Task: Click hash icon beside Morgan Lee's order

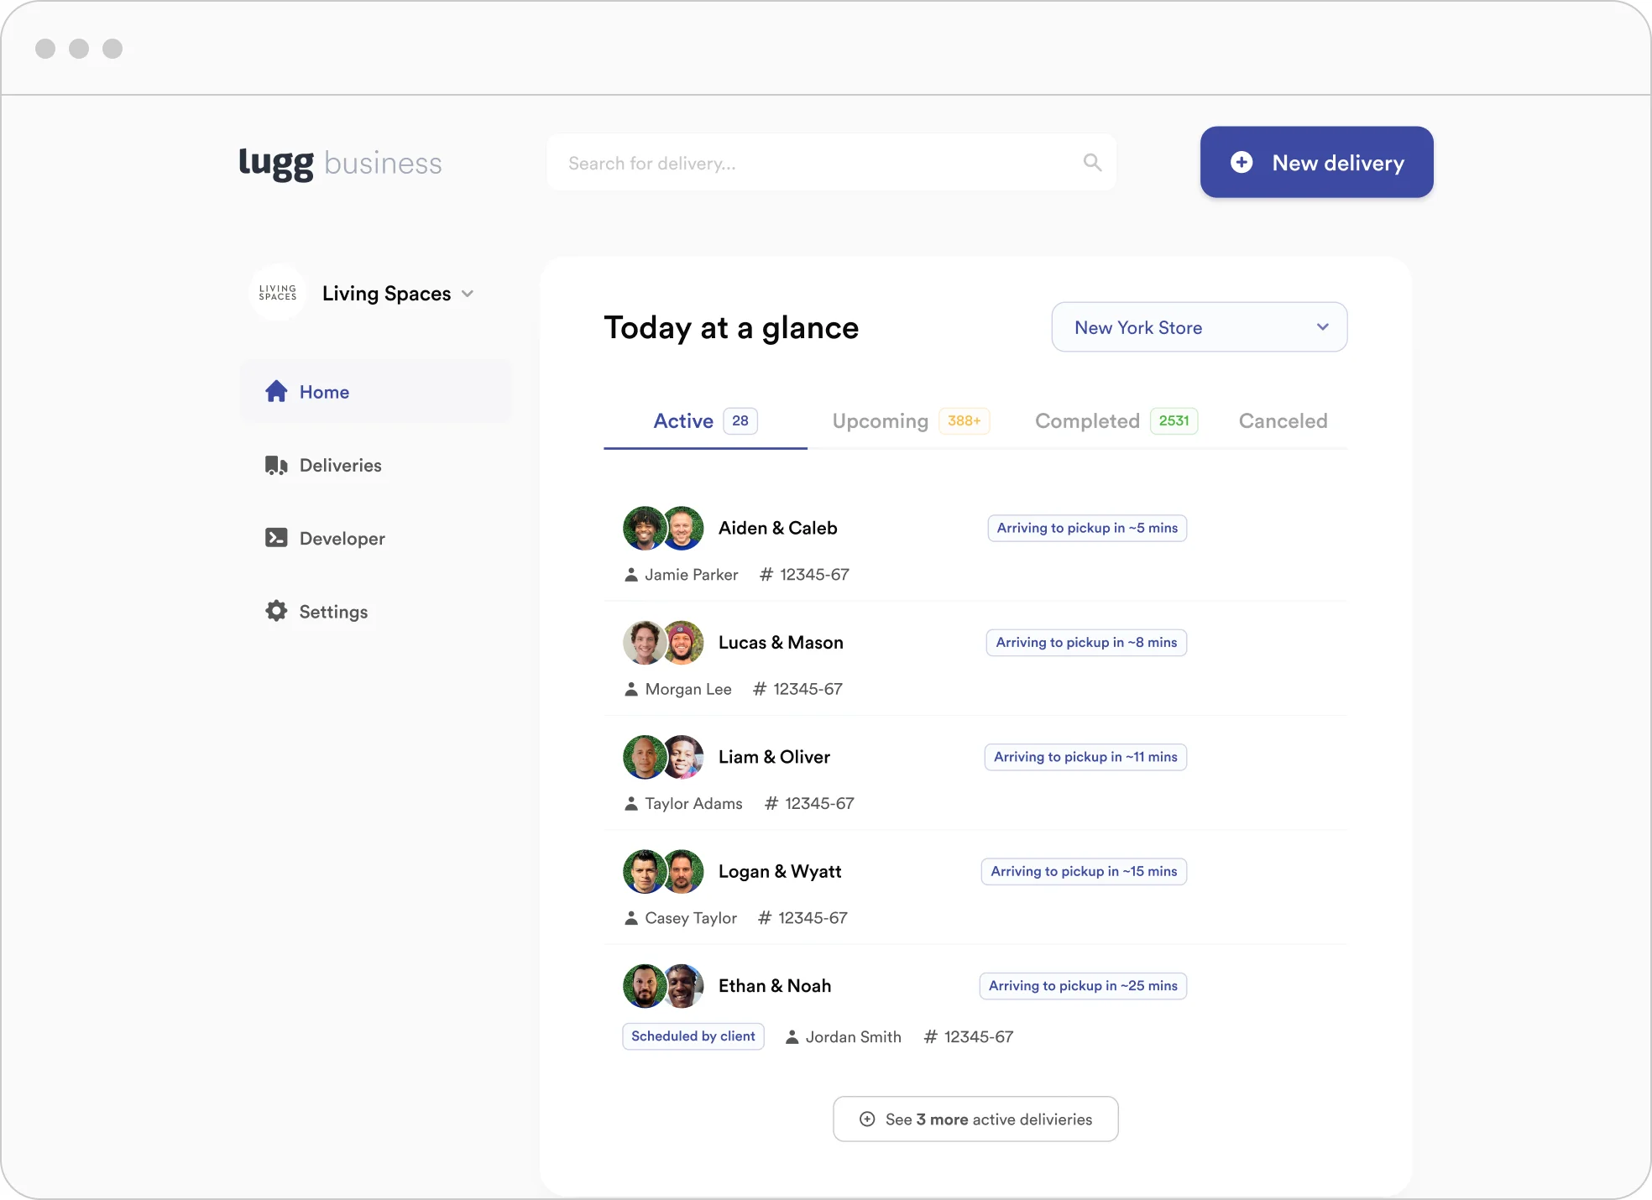Action: [x=760, y=689]
